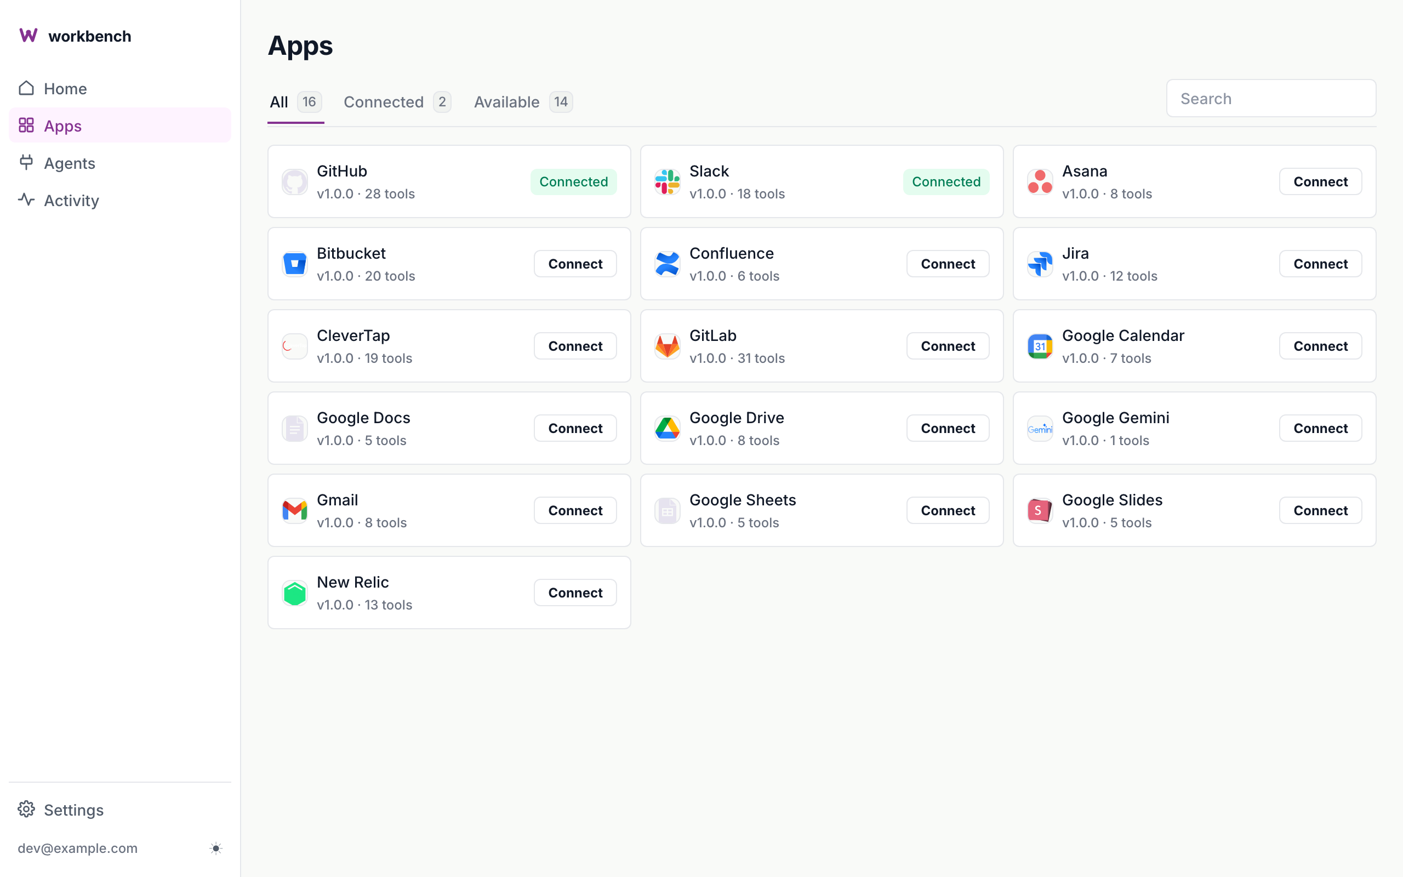Viewport: 1403px width, 877px height.
Task: Click GitHub's Connected status badge
Action: click(x=573, y=181)
